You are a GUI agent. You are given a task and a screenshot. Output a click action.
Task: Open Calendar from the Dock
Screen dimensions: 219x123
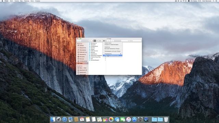82,119
